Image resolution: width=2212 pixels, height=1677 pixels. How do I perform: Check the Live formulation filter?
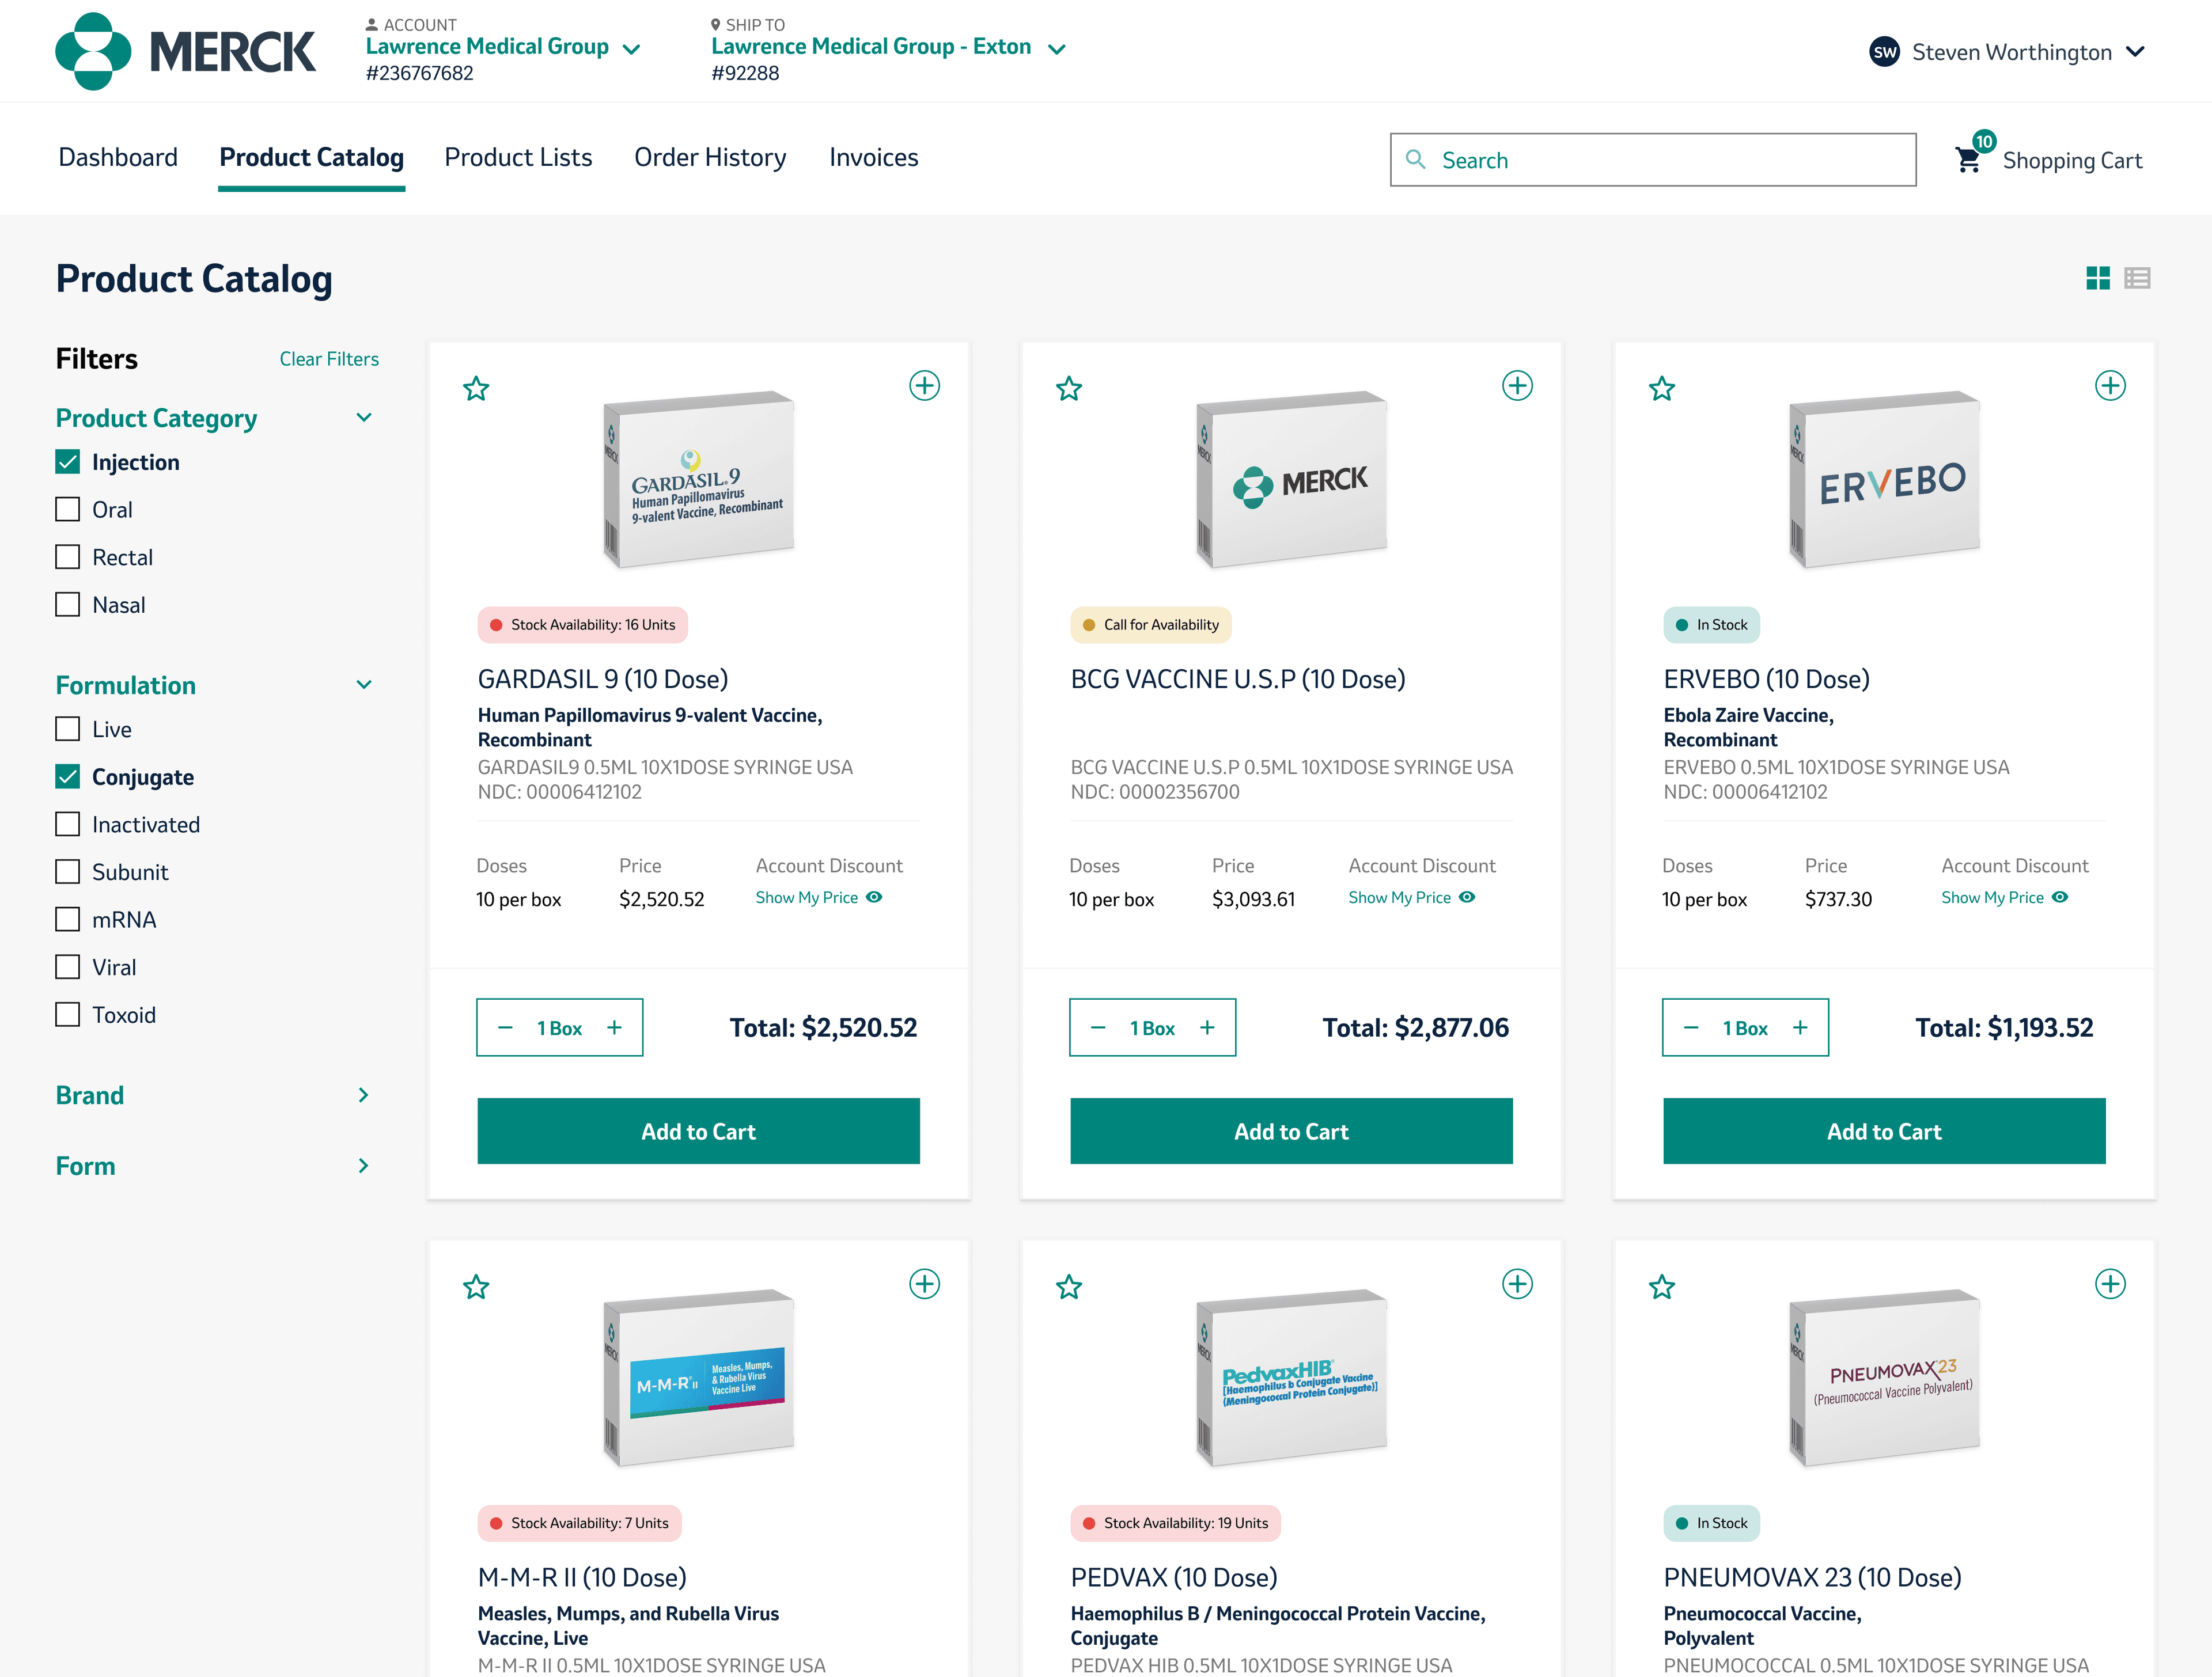pyautogui.click(x=67, y=729)
